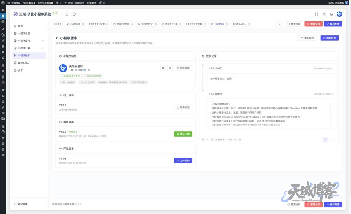Close the 虚拟支付配置 tab

click(131, 24)
